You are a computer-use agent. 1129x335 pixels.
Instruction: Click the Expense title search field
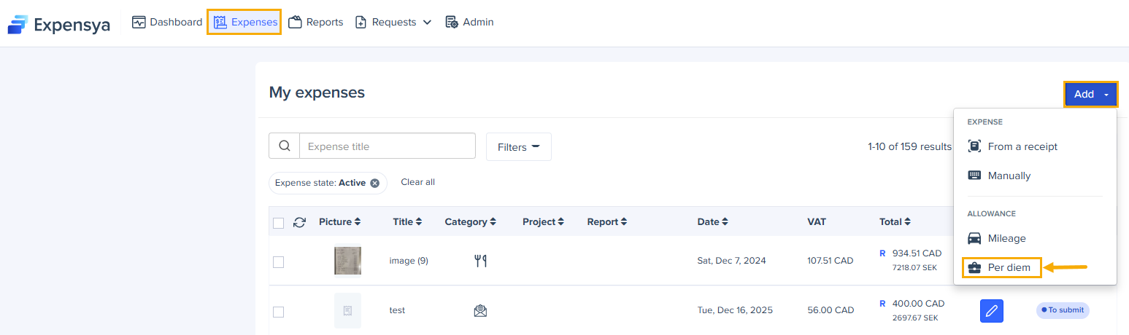(x=387, y=146)
